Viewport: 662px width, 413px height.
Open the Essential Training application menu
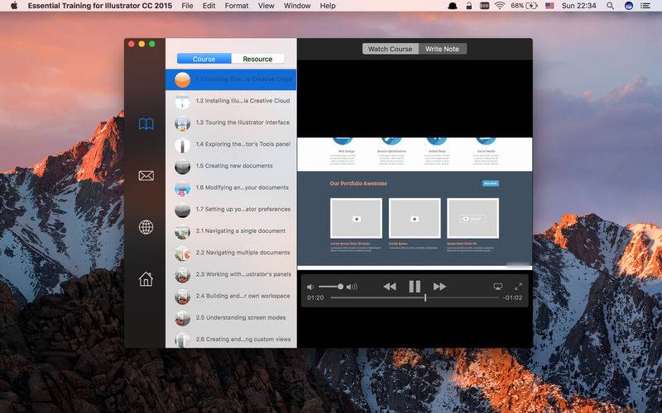pyautogui.click(x=100, y=6)
